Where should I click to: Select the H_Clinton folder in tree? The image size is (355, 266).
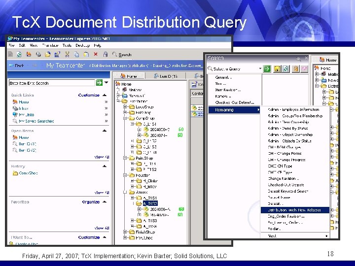[150, 181]
